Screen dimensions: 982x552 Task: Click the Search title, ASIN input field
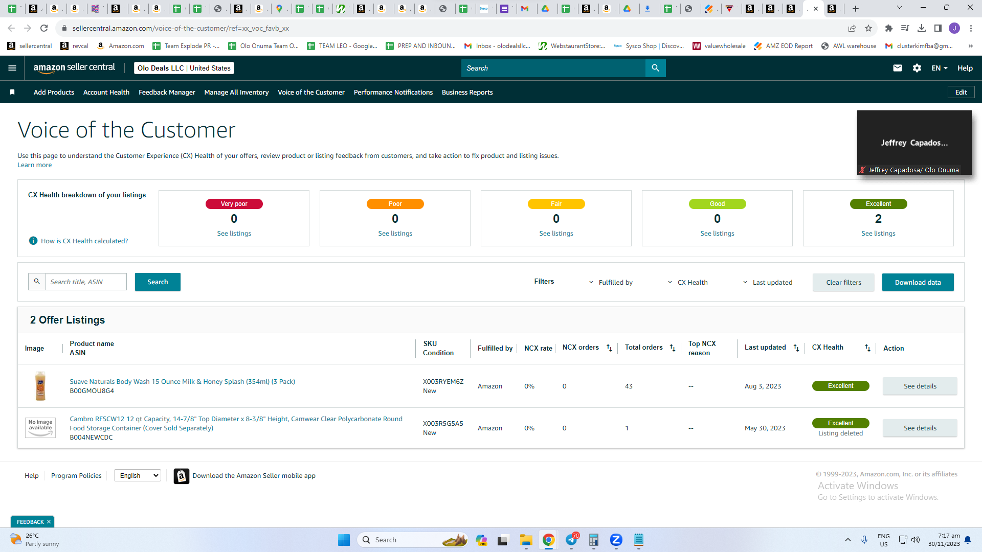[x=86, y=282]
